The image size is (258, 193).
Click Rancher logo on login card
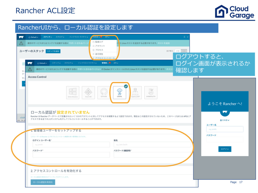click(x=225, y=112)
